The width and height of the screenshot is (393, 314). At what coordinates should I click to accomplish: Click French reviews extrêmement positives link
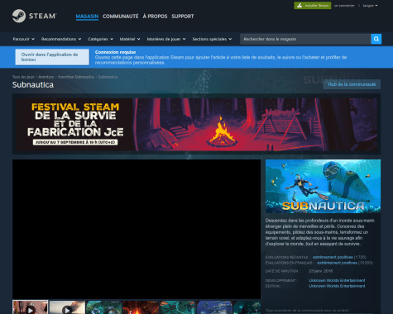[x=337, y=263]
